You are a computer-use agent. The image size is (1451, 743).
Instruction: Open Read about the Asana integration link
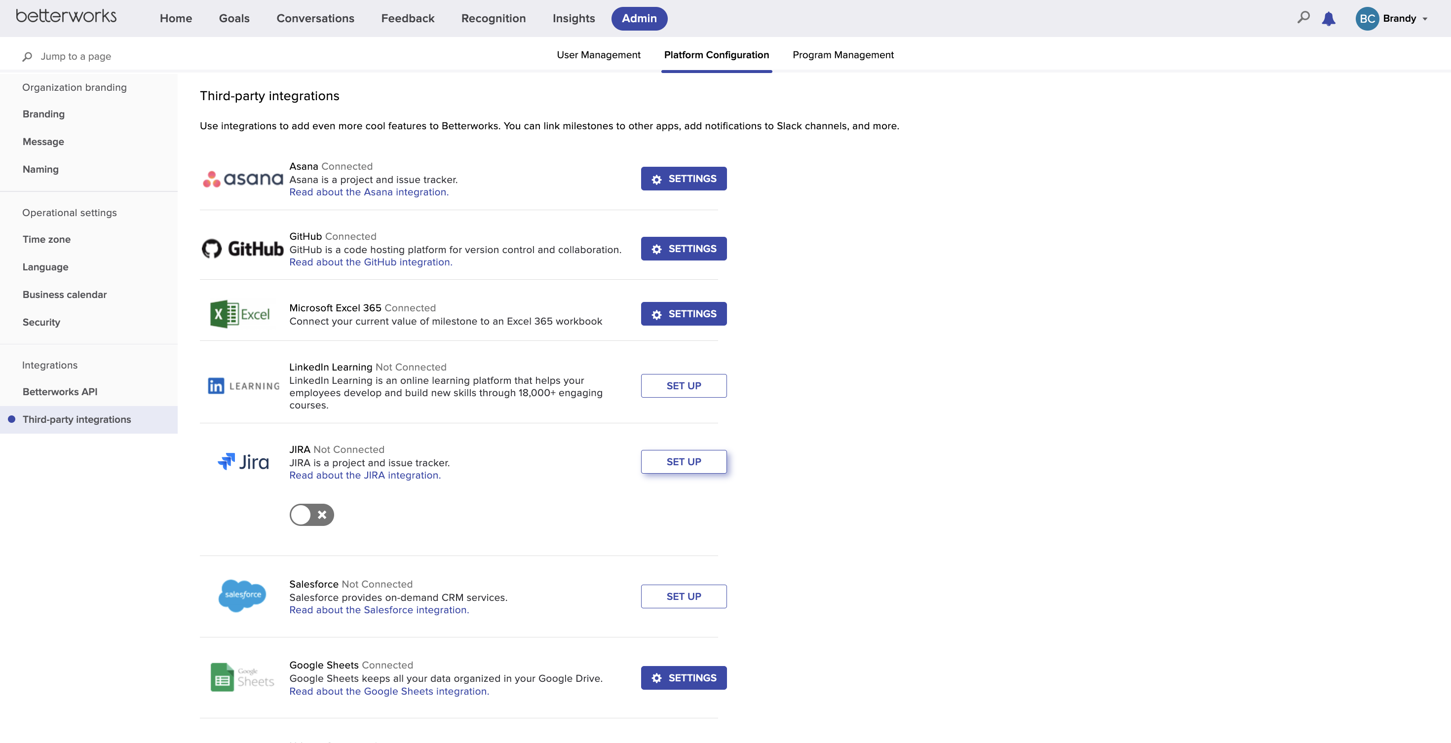tap(369, 192)
